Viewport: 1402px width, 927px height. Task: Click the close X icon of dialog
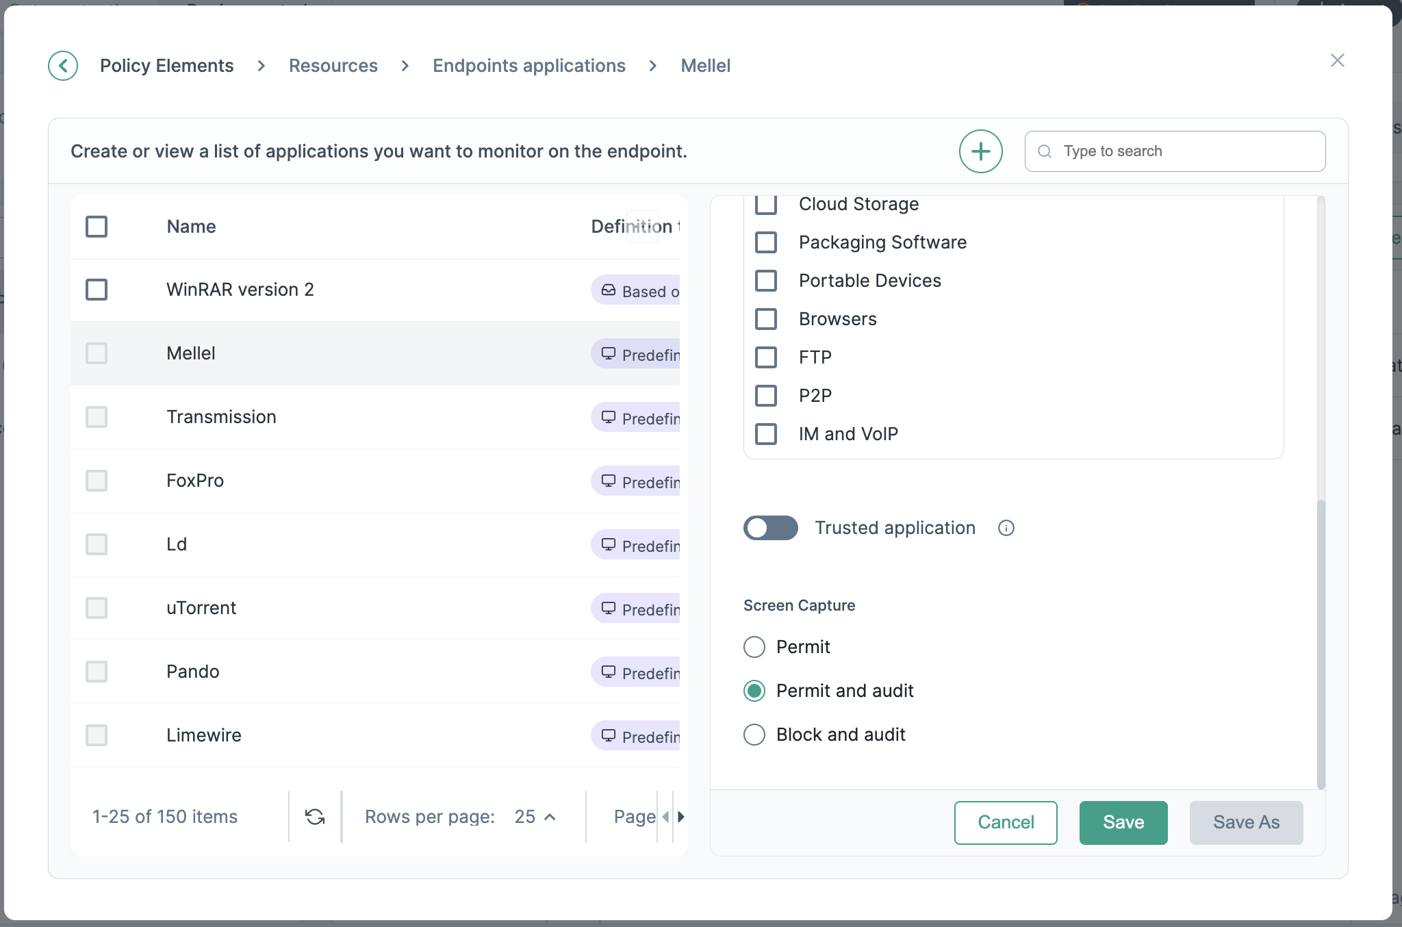tap(1337, 60)
